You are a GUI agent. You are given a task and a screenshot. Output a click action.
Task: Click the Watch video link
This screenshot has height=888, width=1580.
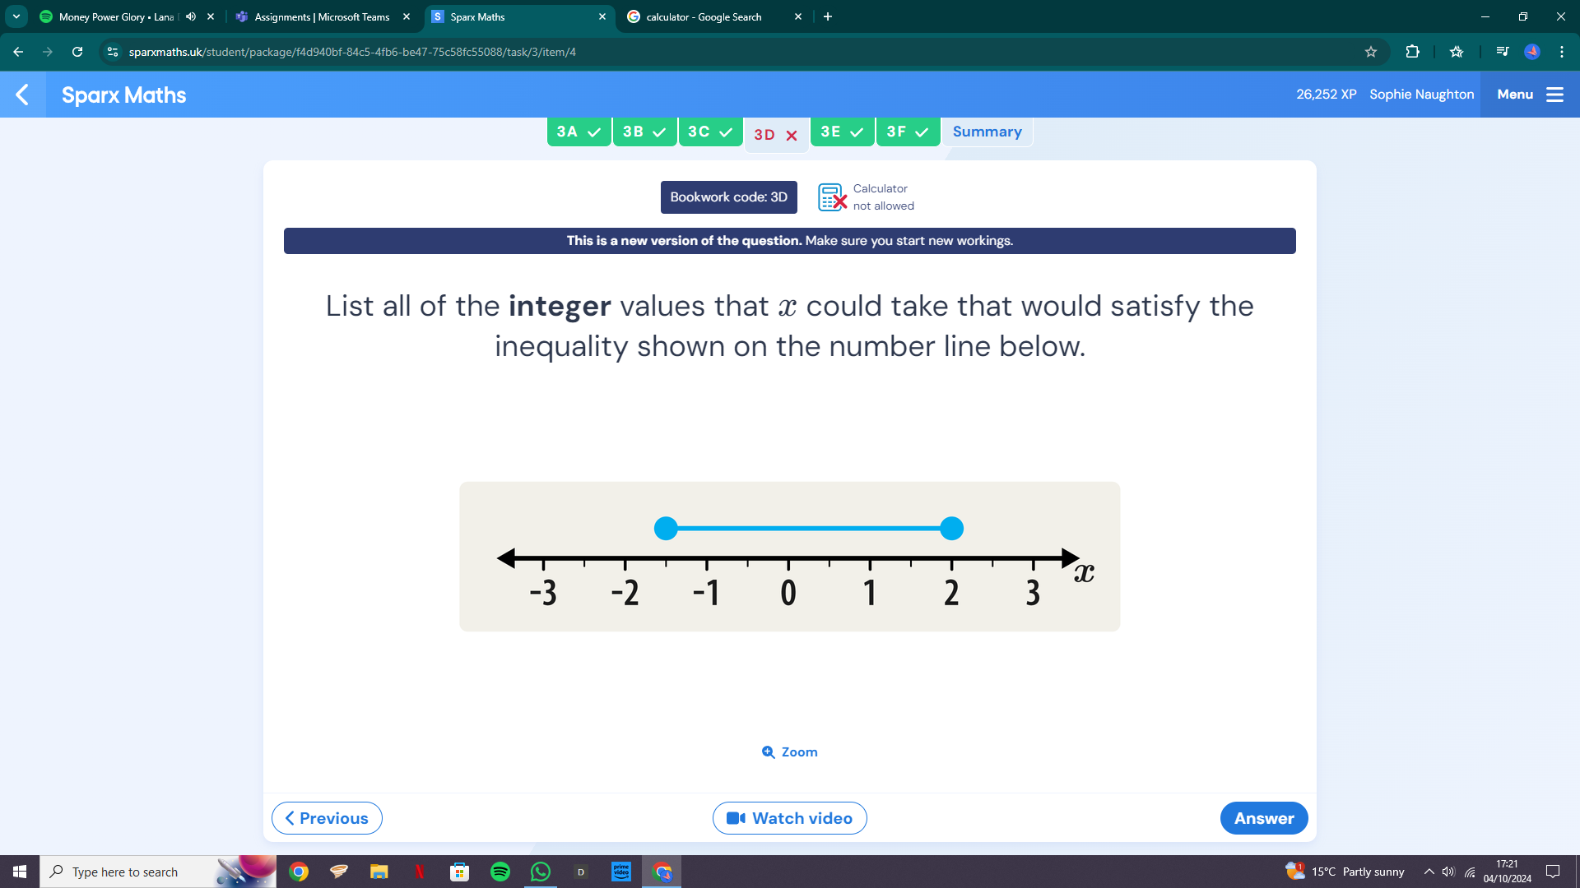tap(790, 817)
